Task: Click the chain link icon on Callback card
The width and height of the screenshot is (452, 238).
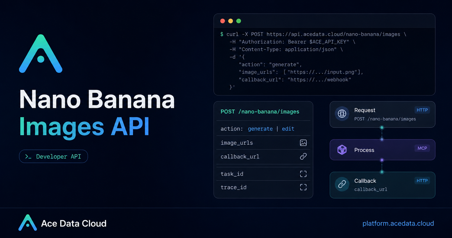Action: pos(342,184)
